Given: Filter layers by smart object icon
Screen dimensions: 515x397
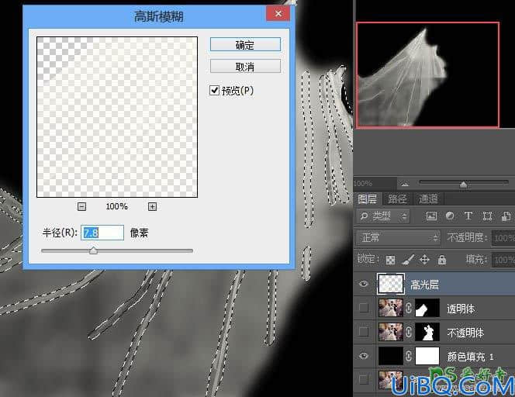Looking at the screenshot, I should pyautogui.click(x=506, y=216).
